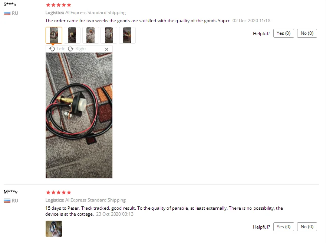Mark S***n's review as helpful with Yes
This screenshot has height=243, width=326.
point(284,33)
